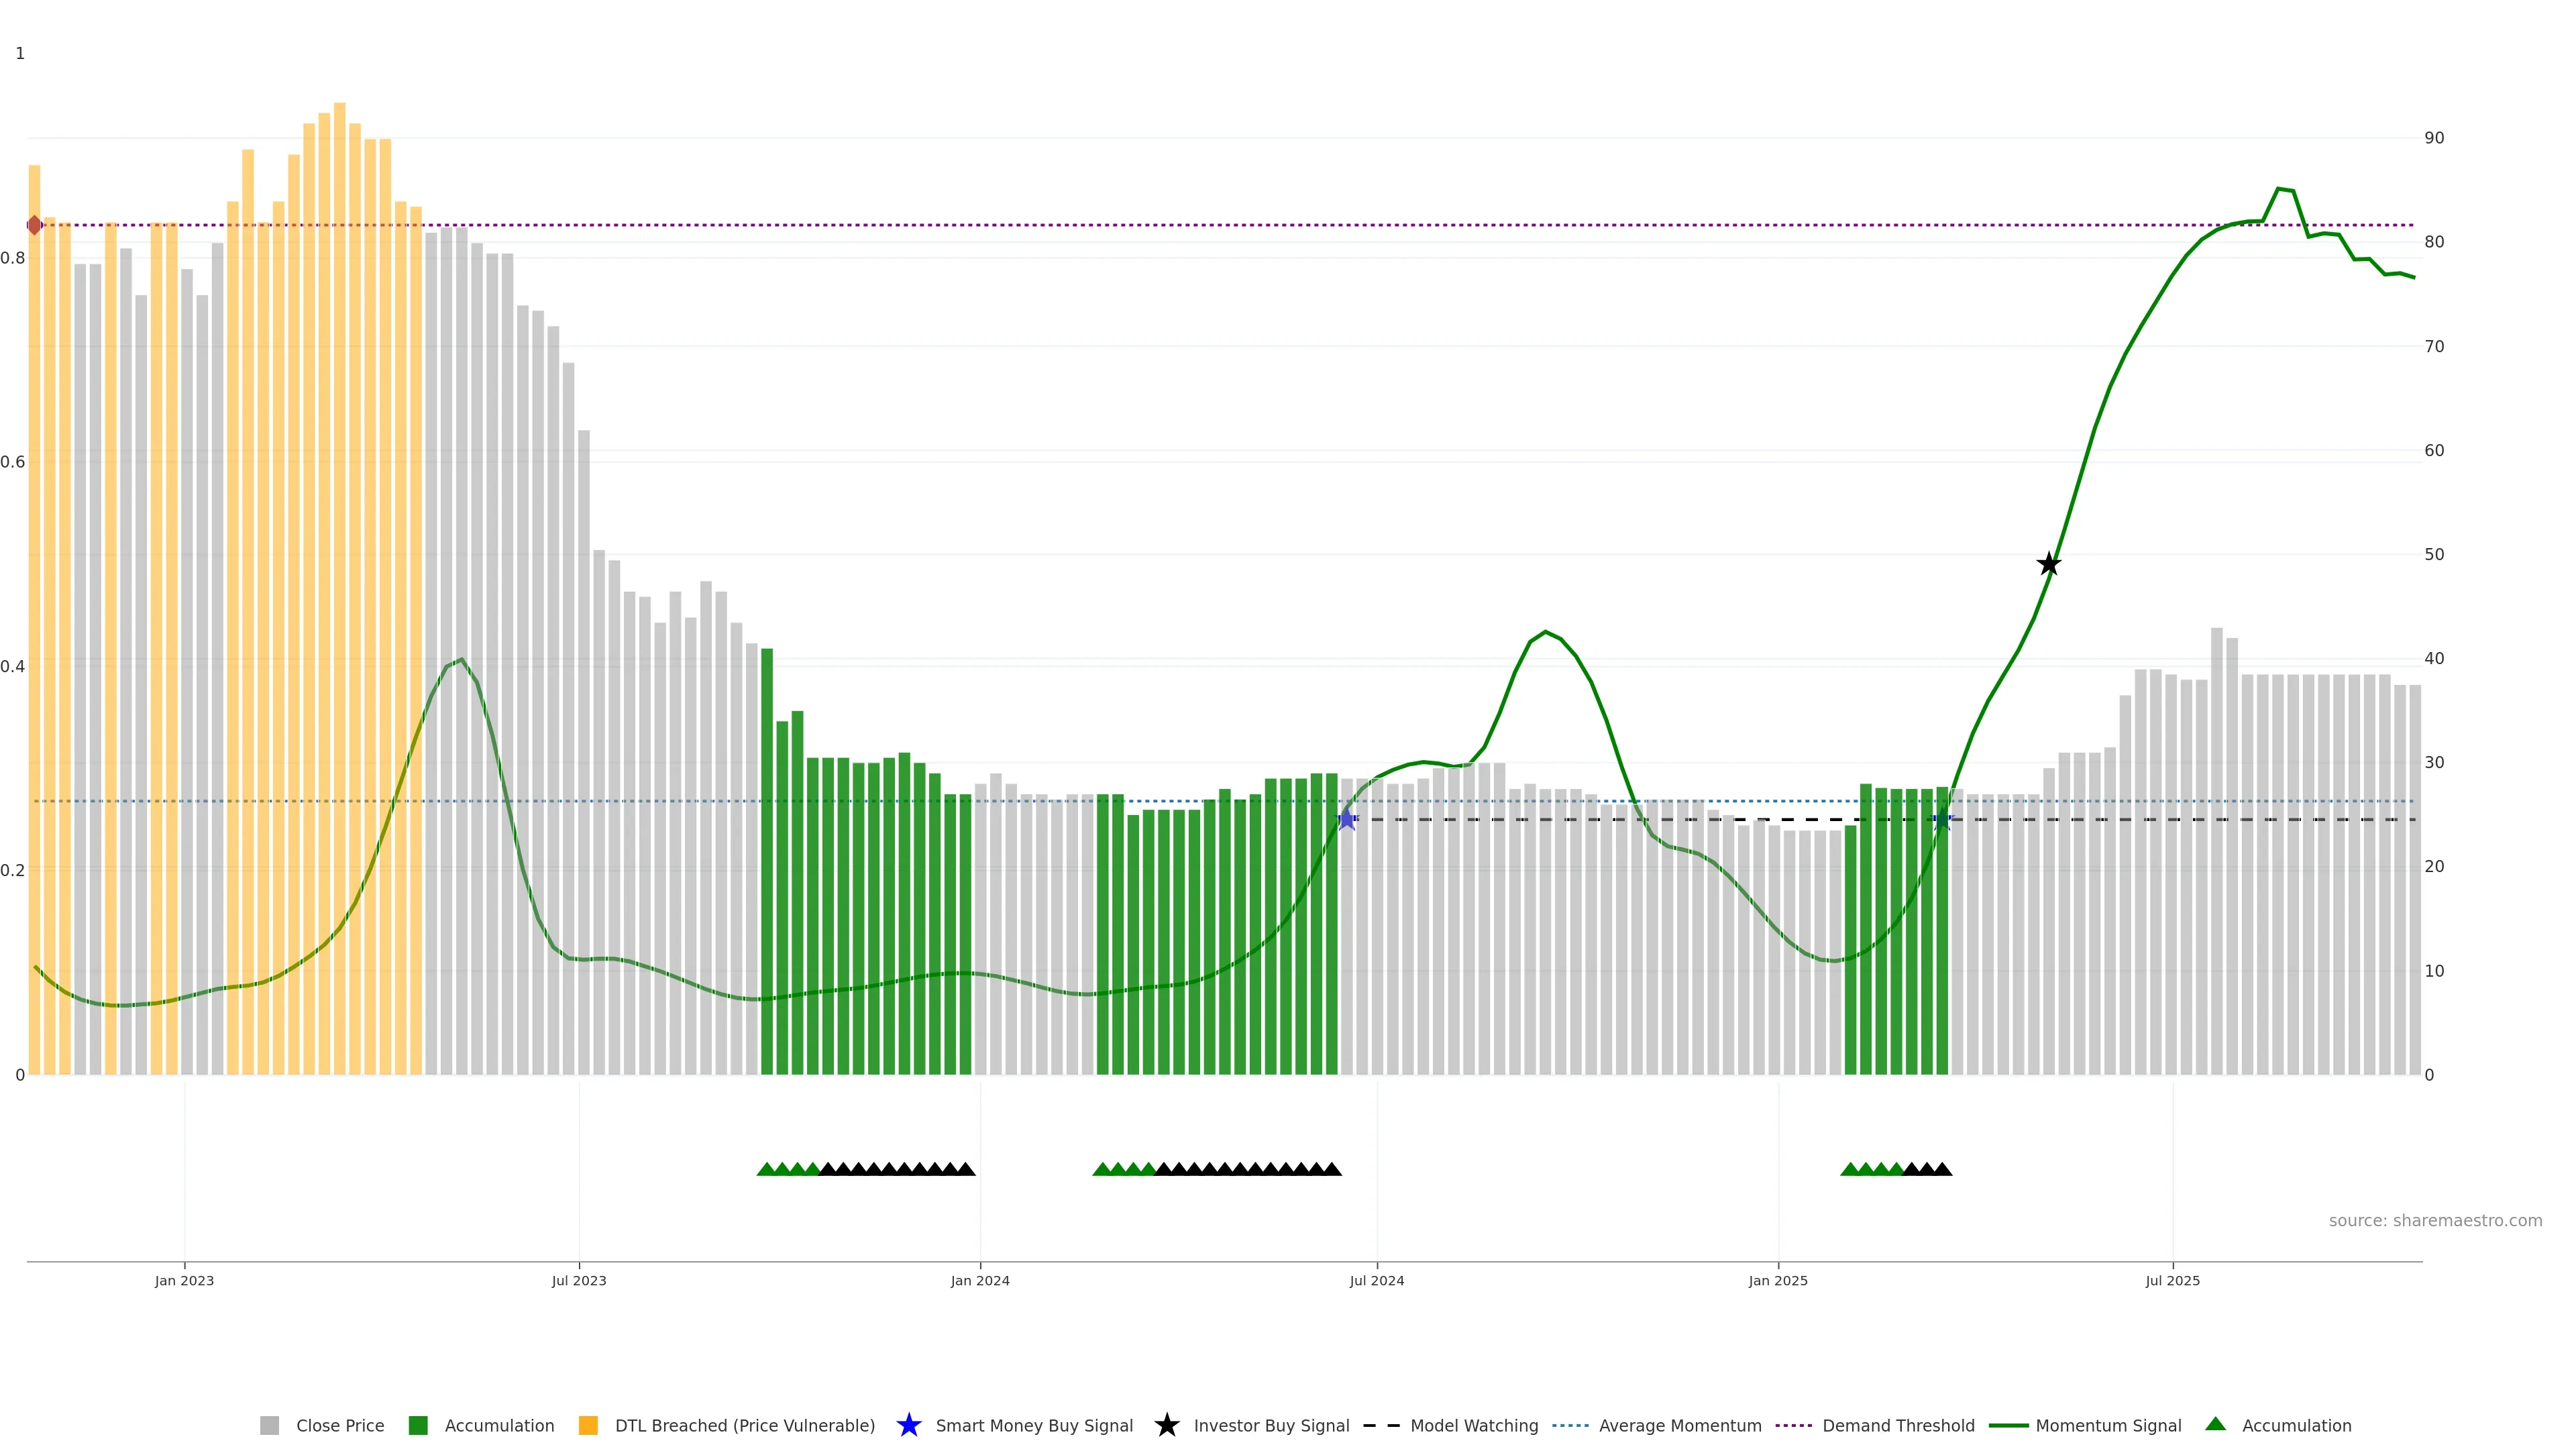Click the black Investor Buy Signal star on chart
The width and height of the screenshot is (2576, 1449).
pyautogui.click(x=2048, y=564)
